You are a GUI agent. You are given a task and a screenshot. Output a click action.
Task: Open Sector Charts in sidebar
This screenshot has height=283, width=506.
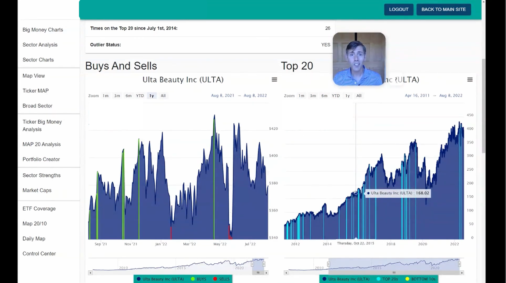38,60
